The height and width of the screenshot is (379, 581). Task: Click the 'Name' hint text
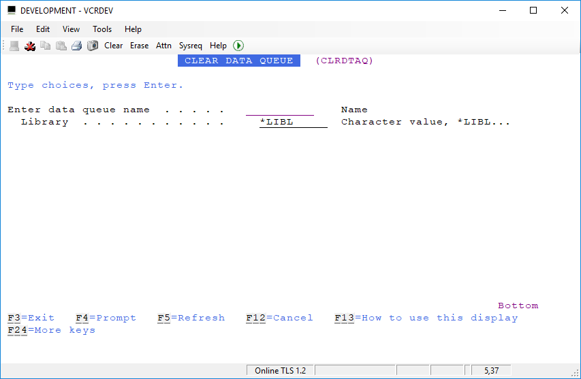[x=354, y=110]
